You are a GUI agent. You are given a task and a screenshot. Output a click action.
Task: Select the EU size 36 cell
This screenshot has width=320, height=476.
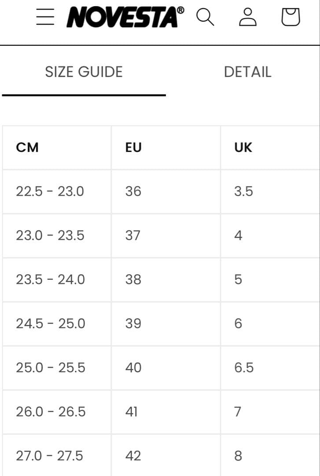click(133, 191)
